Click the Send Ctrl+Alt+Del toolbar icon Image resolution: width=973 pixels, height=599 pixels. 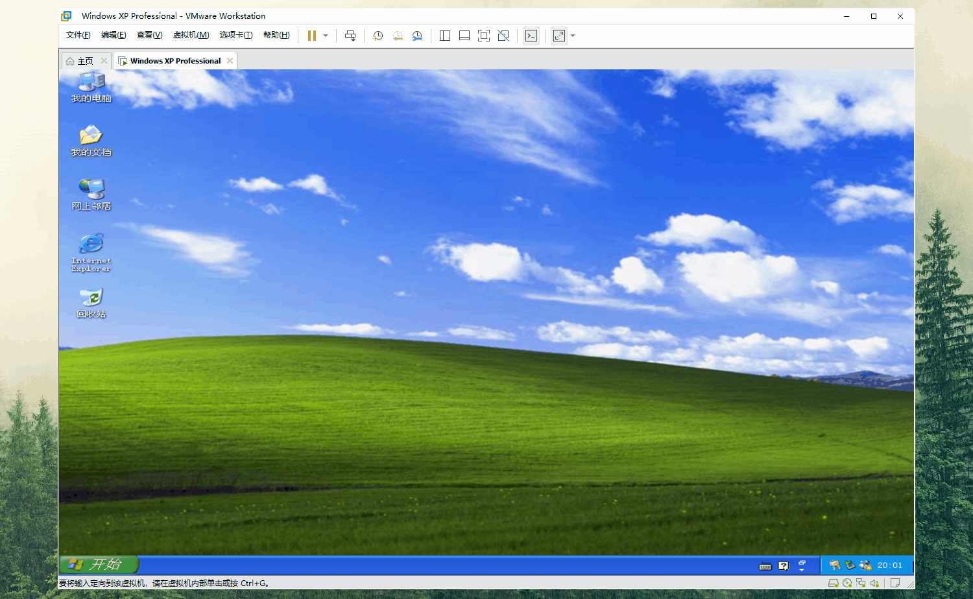pyautogui.click(x=350, y=36)
